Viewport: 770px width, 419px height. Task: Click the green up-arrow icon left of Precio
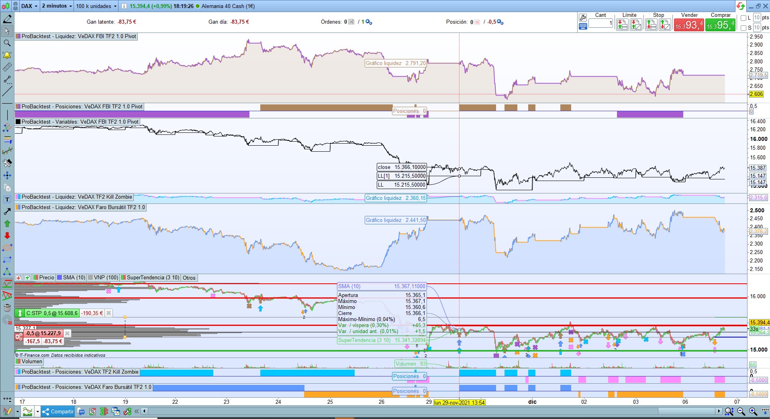pos(27,278)
